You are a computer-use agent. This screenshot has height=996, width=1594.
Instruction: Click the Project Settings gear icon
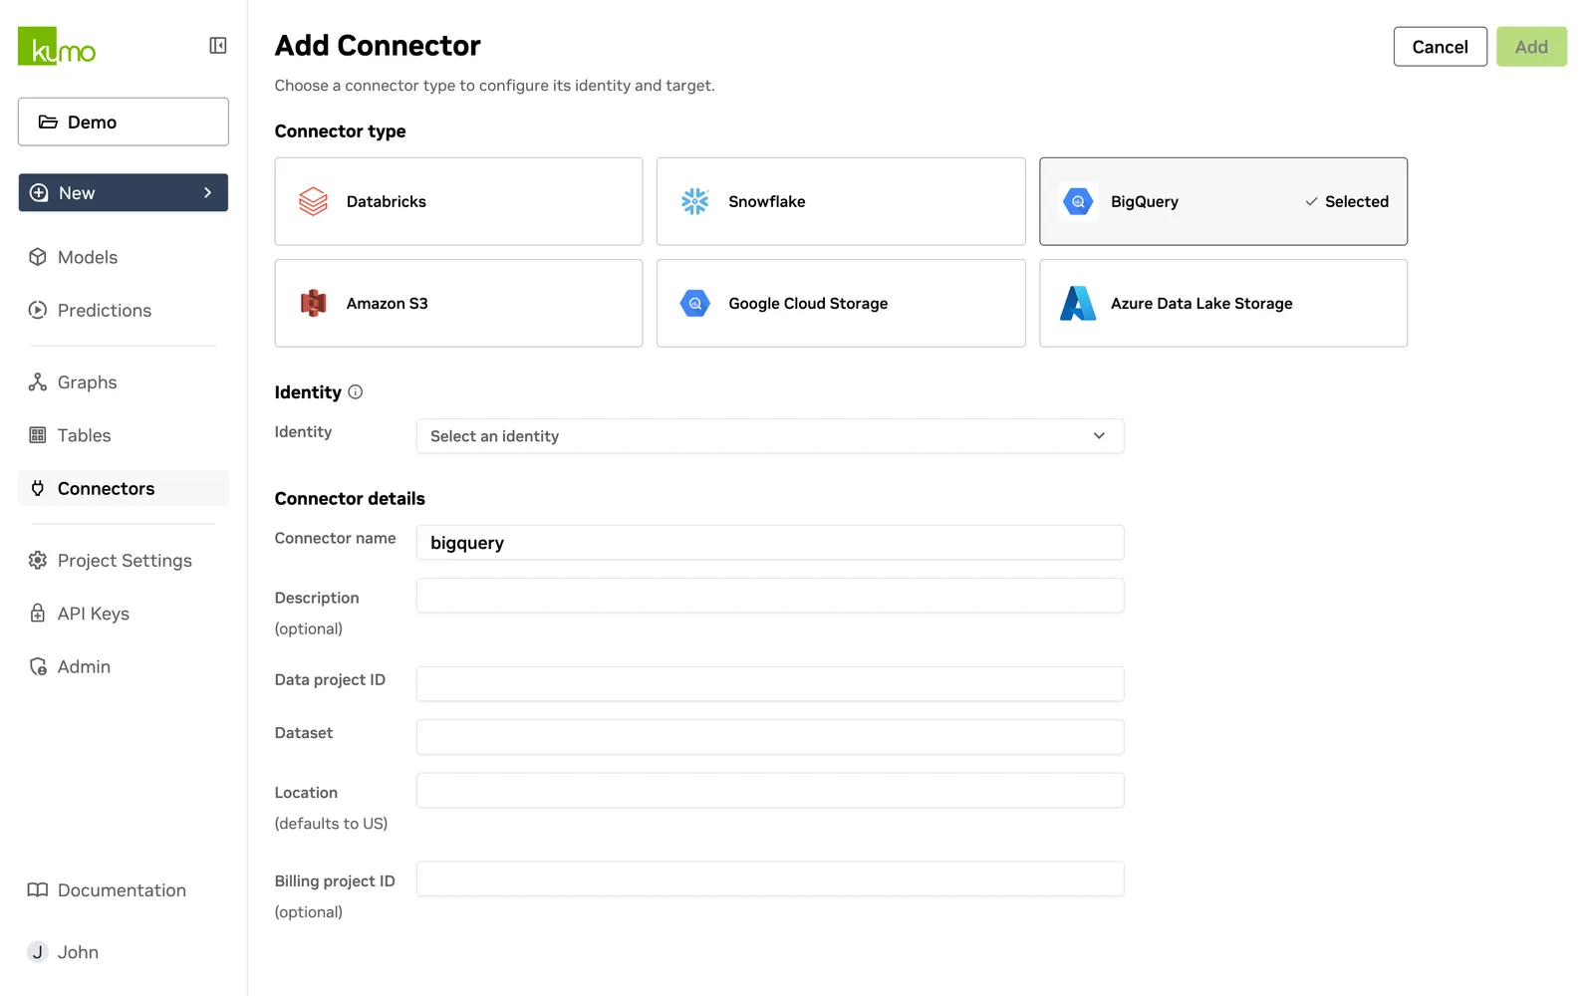pyautogui.click(x=38, y=561)
